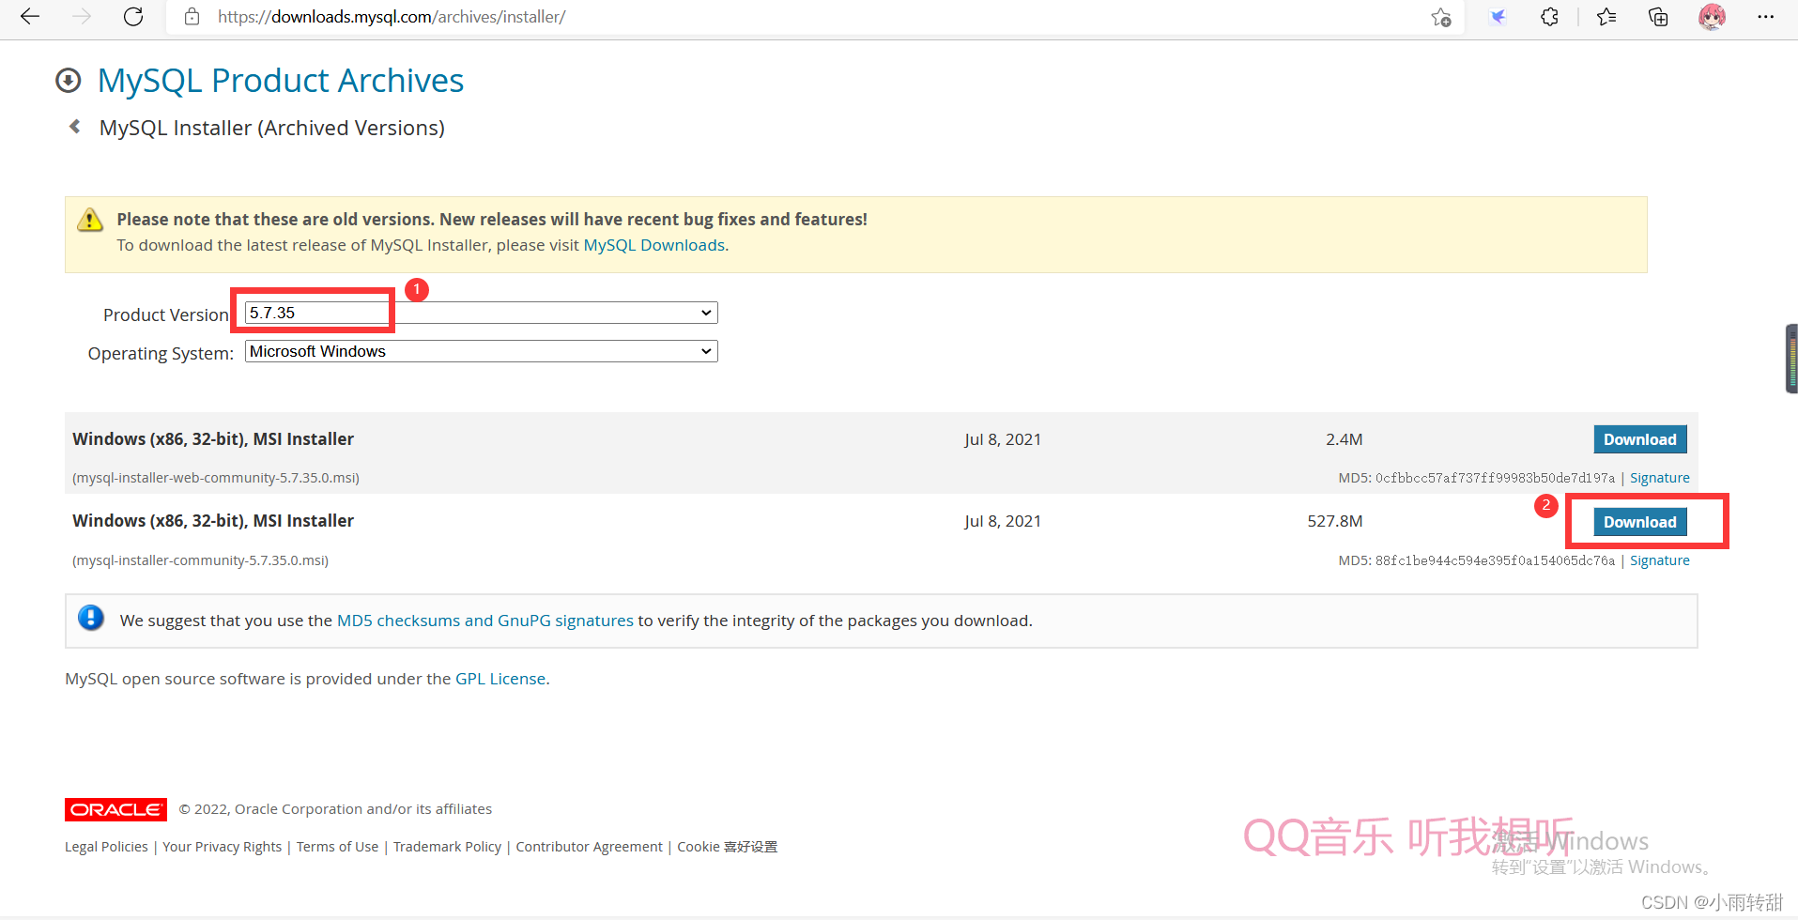View site info via lock icon
The width and height of the screenshot is (1798, 920).
192,17
